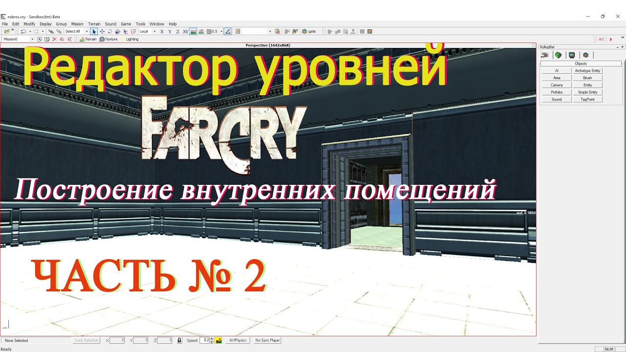Toggle snap angle button
This screenshot has width=626, height=352.
(x=227, y=31)
